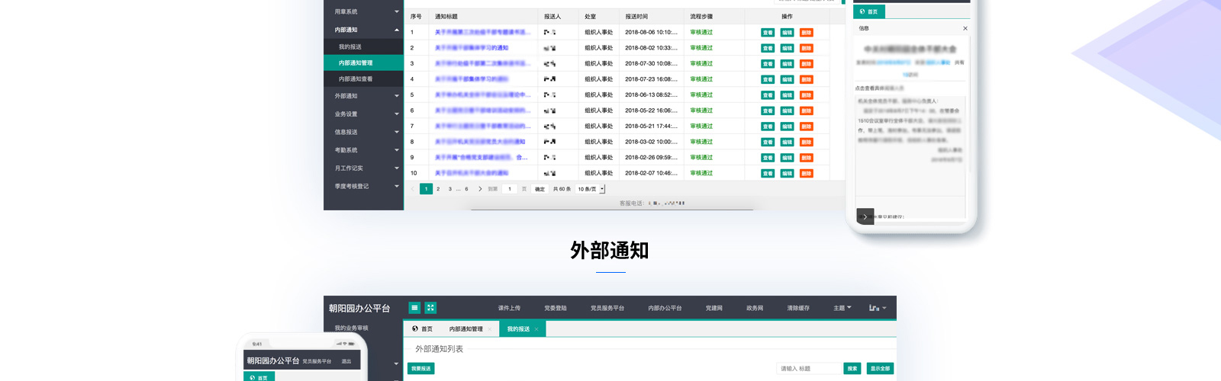Click the 请输入 标题 search field
This screenshot has width=1221, height=381.
(808, 369)
